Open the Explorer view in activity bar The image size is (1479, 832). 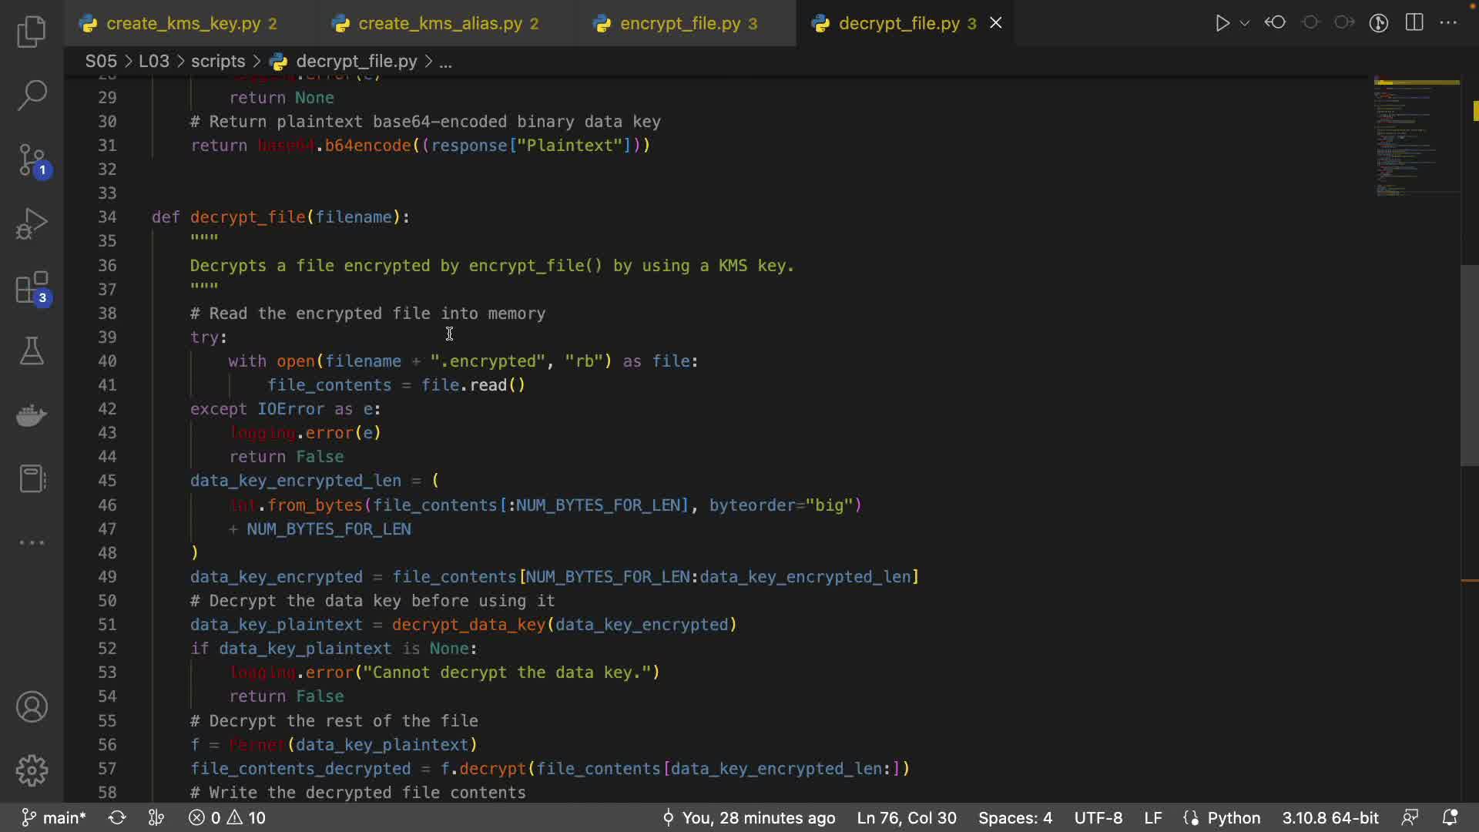32,32
